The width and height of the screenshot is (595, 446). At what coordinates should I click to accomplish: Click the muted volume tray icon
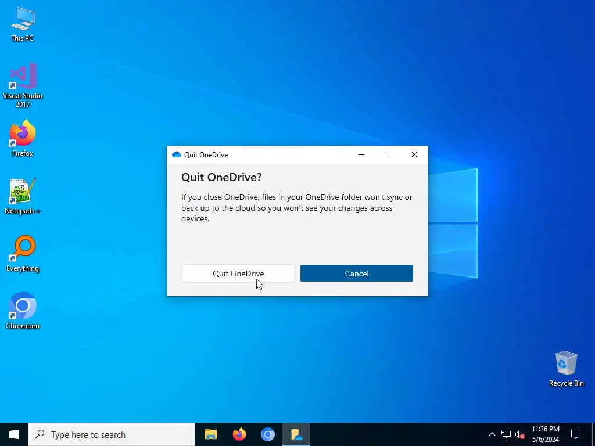click(519, 434)
